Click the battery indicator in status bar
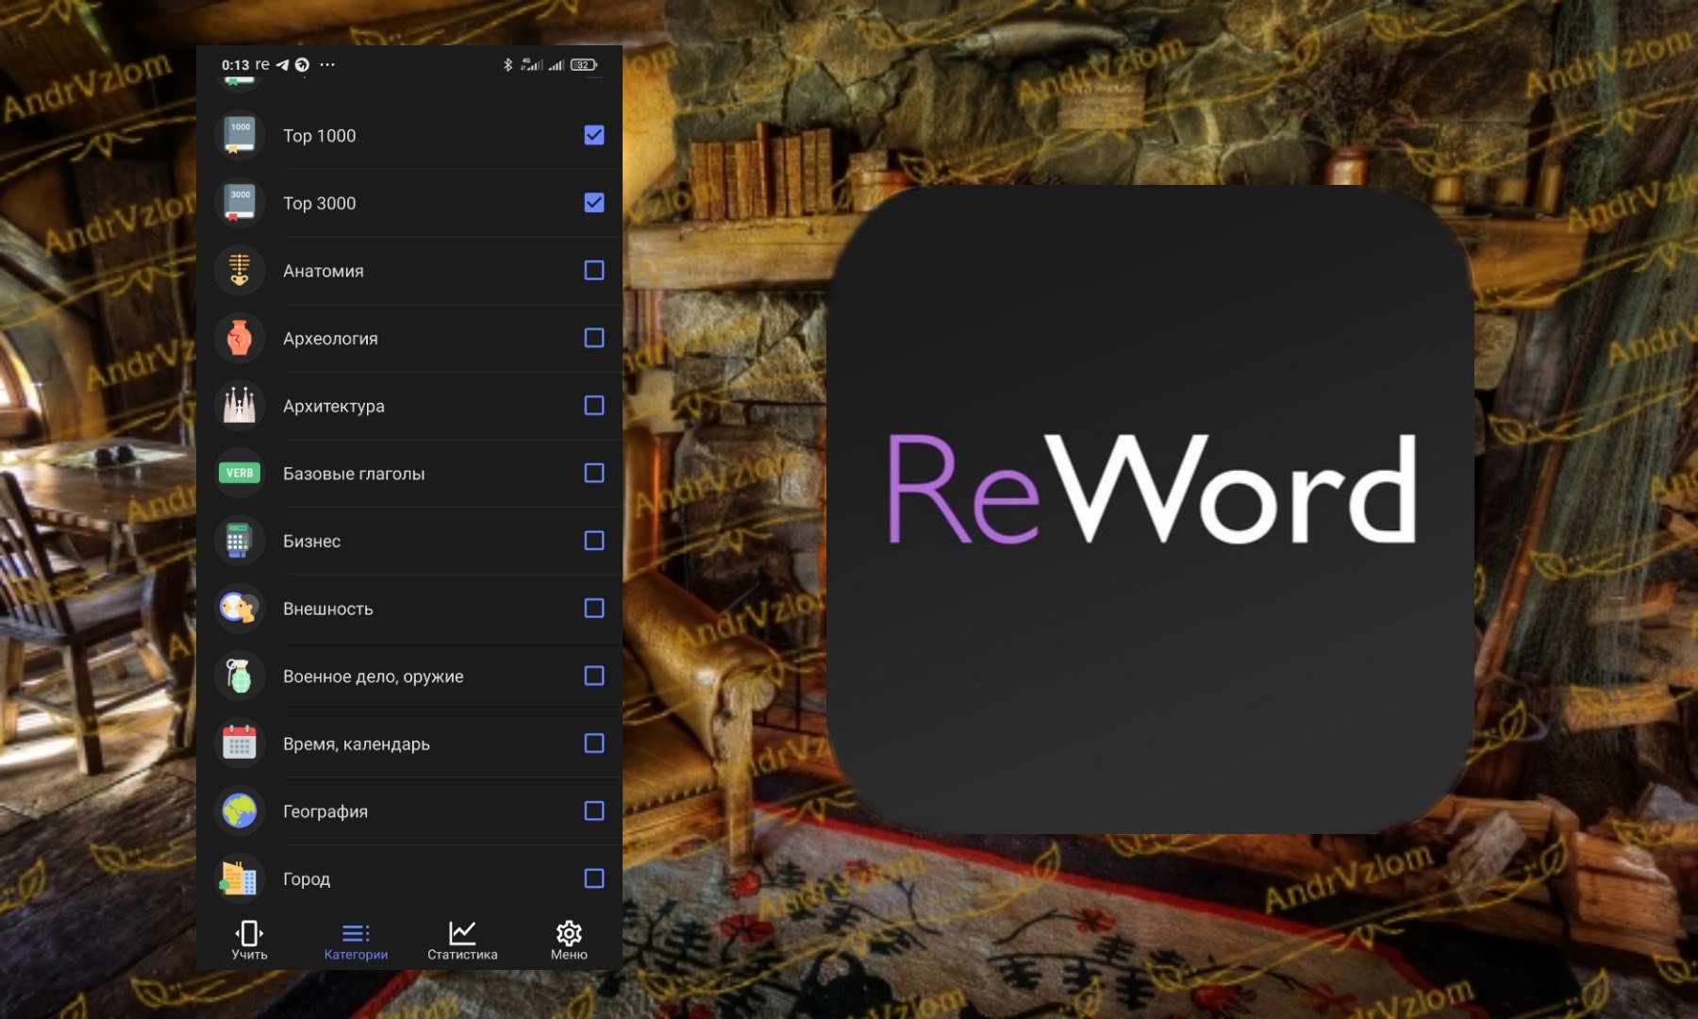 [x=584, y=65]
